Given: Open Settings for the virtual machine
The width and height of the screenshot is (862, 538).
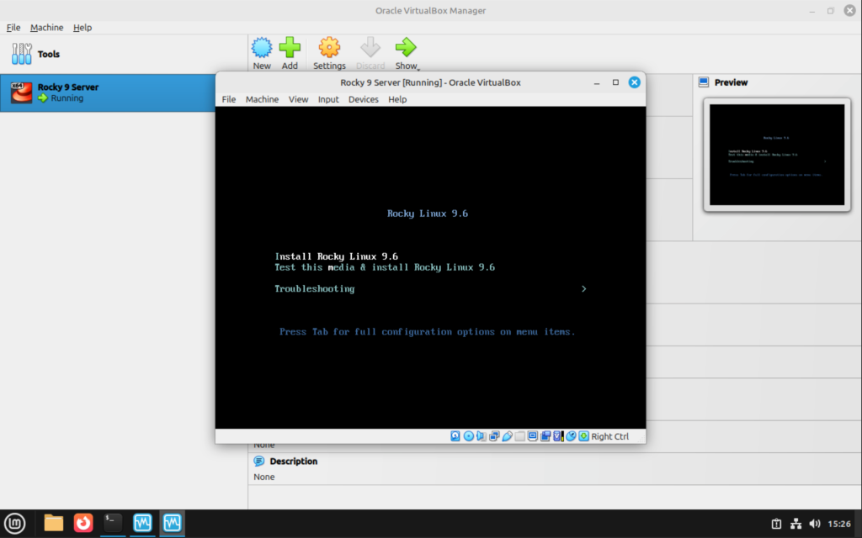Looking at the screenshot, I should pyautogui.click(x=329, y=52).
